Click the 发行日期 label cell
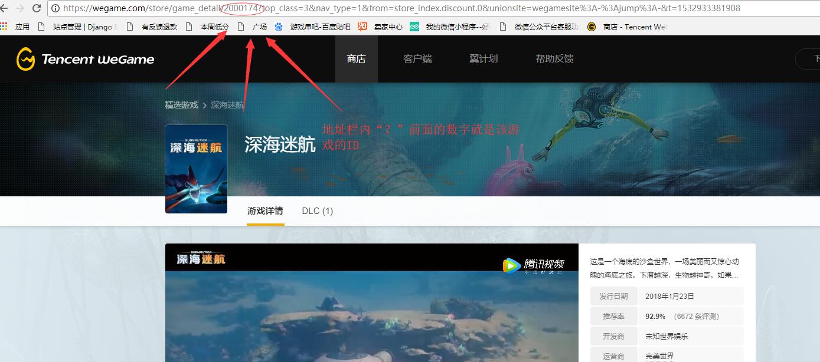 pyautogui.click(x=613, y=297)
